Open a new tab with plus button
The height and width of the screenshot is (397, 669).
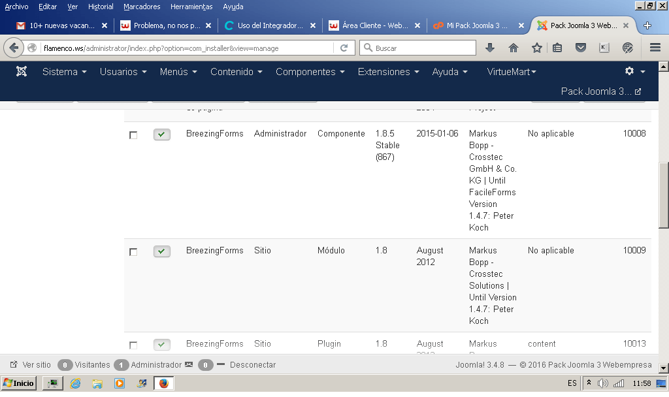coord(647,25)
